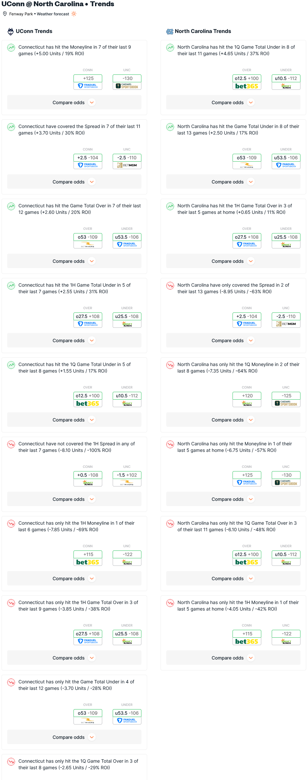Expand Compare odds under Connecticut 1H Spread trend
Image resolution: width=307 pixels, height=780 pixels.
(x=74, y=499)
